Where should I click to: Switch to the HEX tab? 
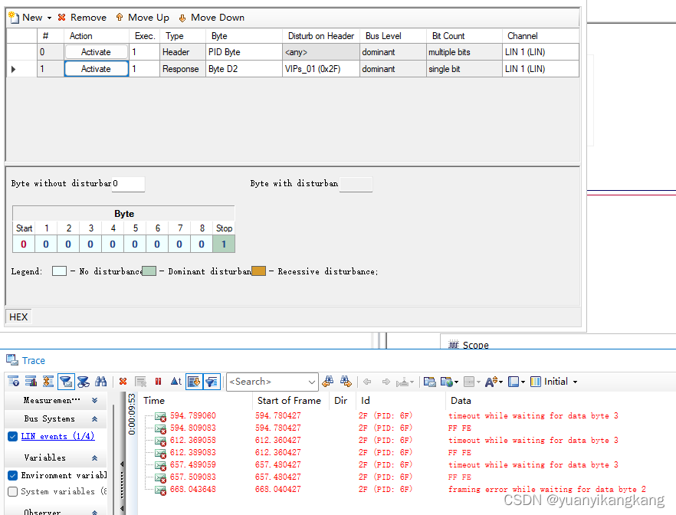click(18, 317)
